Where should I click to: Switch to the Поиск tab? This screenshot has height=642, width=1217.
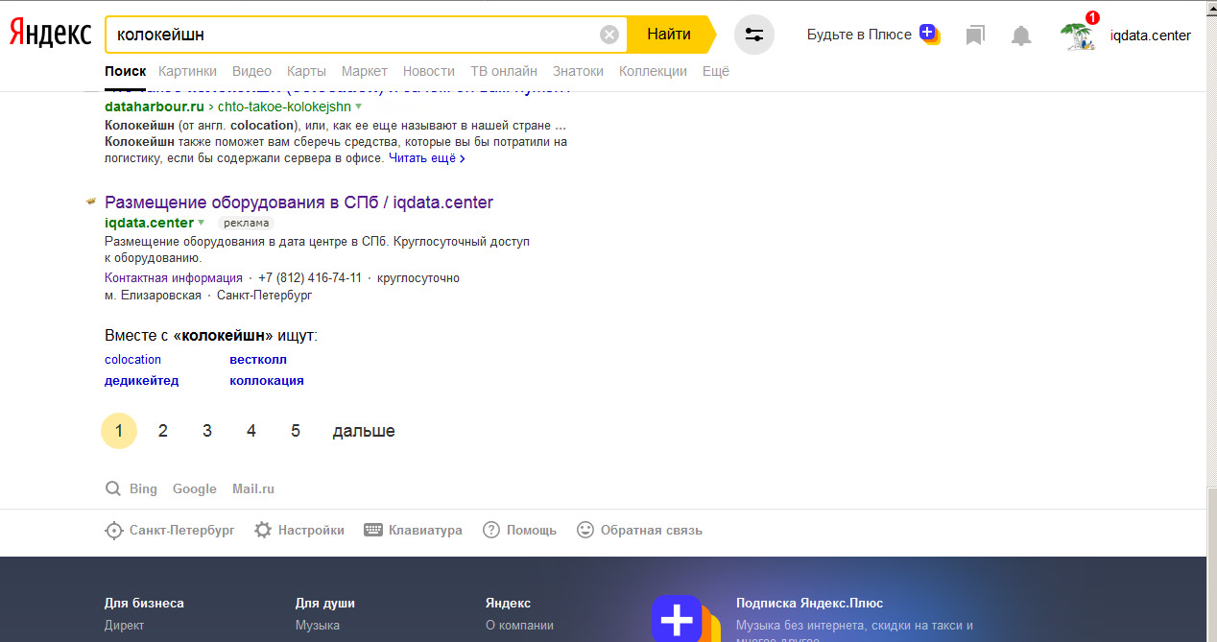point(126,71)
